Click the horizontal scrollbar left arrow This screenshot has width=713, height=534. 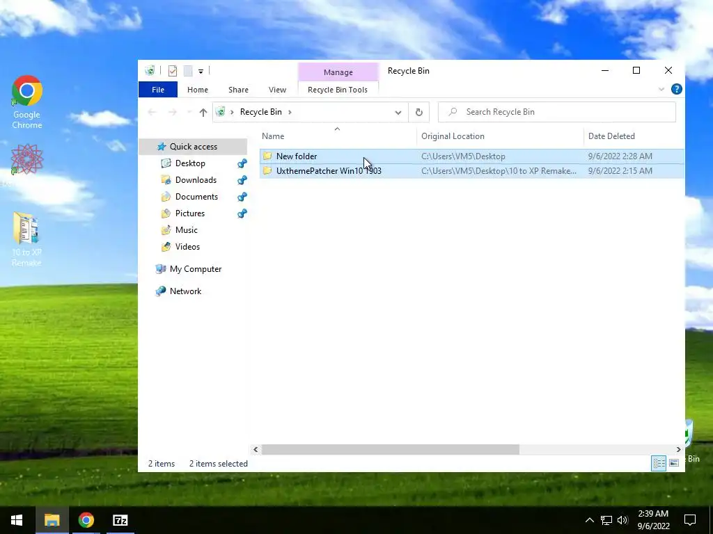(x=256, y=450)
